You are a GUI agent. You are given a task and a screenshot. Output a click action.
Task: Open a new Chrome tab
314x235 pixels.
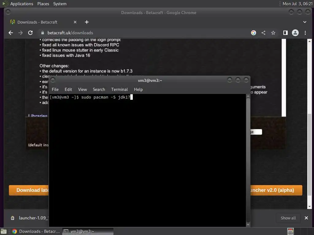87,22
